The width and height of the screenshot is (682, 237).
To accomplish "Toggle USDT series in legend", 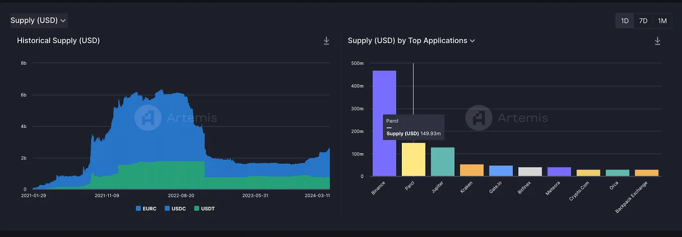I will (204, 208).
